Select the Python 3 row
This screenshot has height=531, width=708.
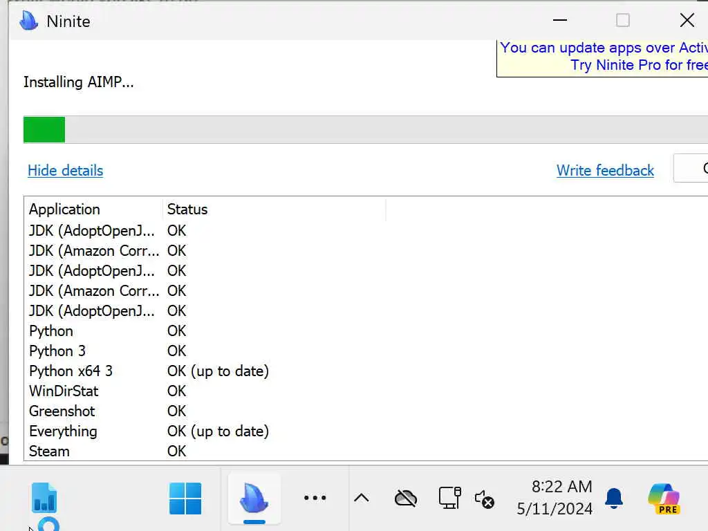pyautogui.click(x=366, y=351)
